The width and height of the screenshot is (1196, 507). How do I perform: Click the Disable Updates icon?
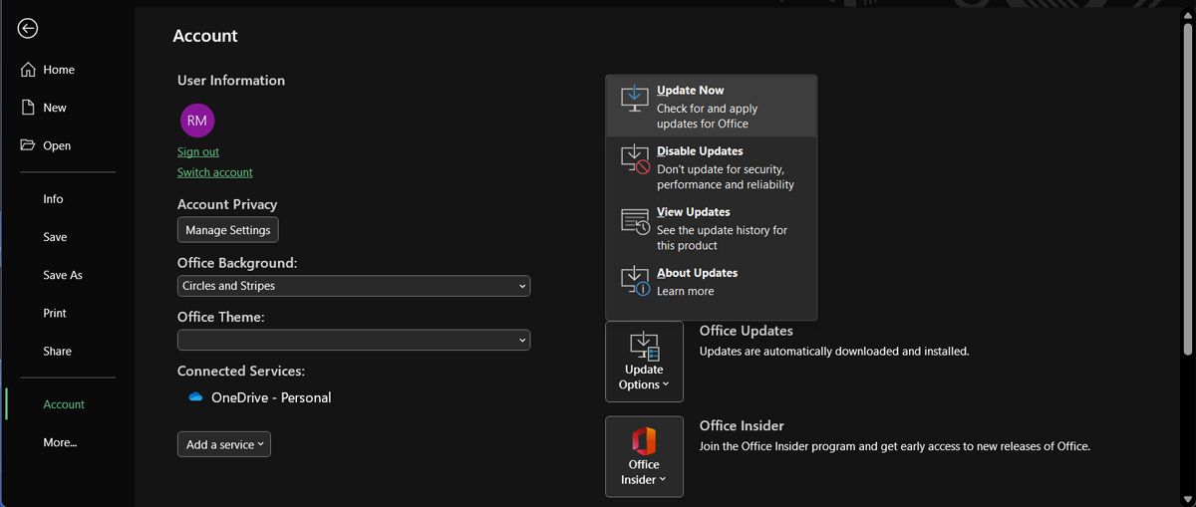(x=635, y=159)
